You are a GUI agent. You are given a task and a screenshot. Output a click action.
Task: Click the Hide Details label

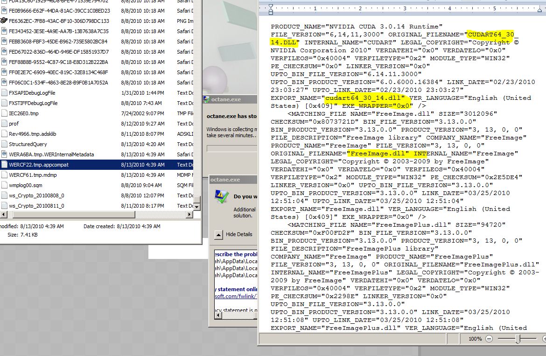239,234
